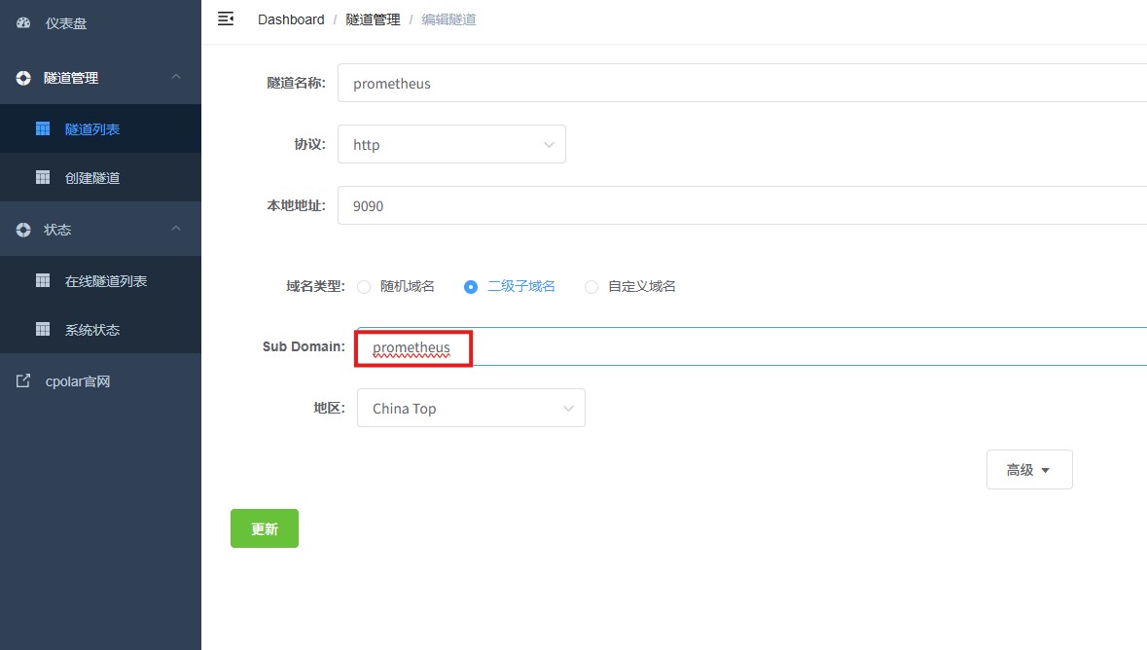Image resolution: width=1147 pixels, height=650 pixels.
Task: Select the 自定义域名 radio option
Action: coord(629,286)
